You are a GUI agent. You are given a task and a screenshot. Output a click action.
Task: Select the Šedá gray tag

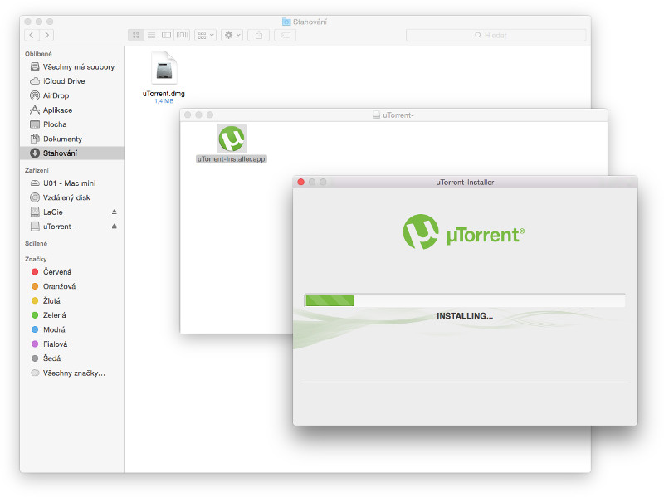coord(72,358)
